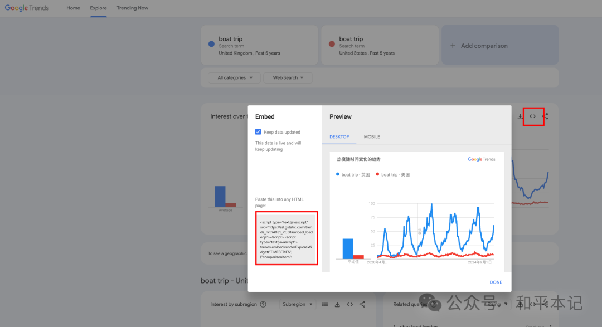
Task: Download the Interest by subregion data
Action: click(337, 304)
